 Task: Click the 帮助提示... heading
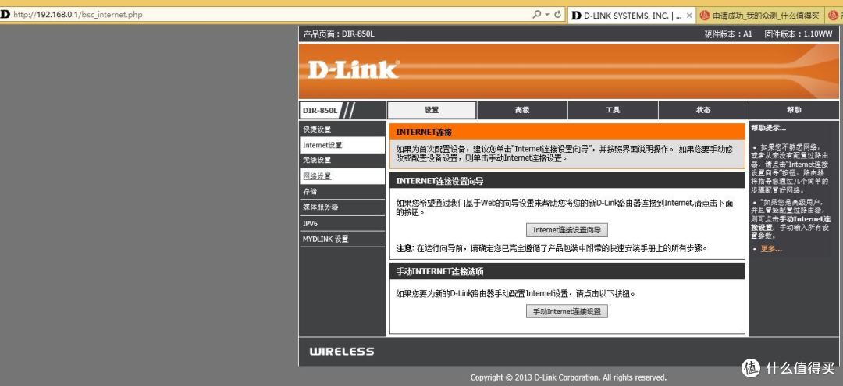[x=768, y=128]
